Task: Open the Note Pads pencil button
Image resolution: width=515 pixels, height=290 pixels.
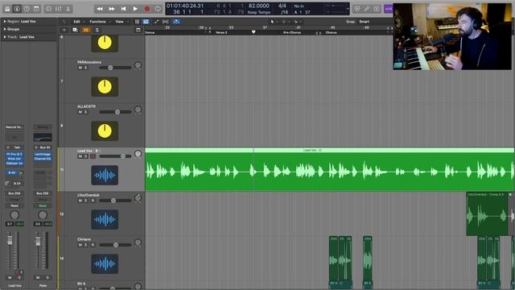Action: 367,9
